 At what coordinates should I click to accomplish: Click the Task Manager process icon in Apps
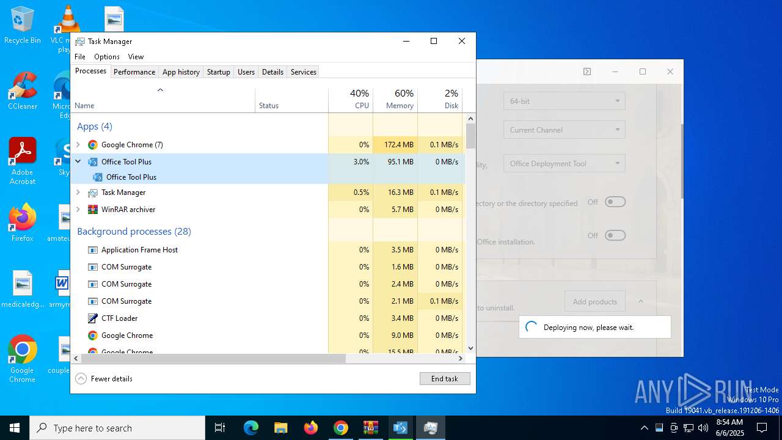(93, 193)
